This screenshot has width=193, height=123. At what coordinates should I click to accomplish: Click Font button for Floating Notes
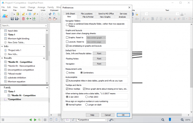point(99,59)
